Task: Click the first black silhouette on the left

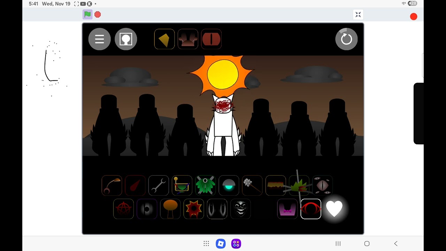Action: 109,125
